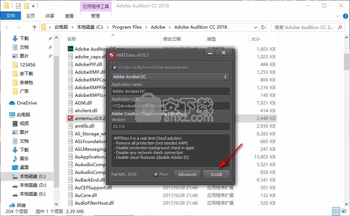The height and width of the screenshot is (216, 350).
Task: Sort files by 大小 column
Action: point(255,39)
